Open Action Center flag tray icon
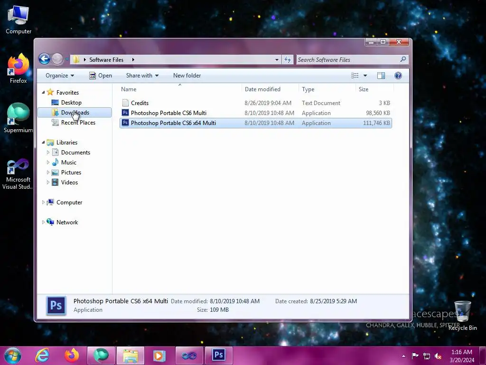486x365 pixels. (x=415, y=355)
